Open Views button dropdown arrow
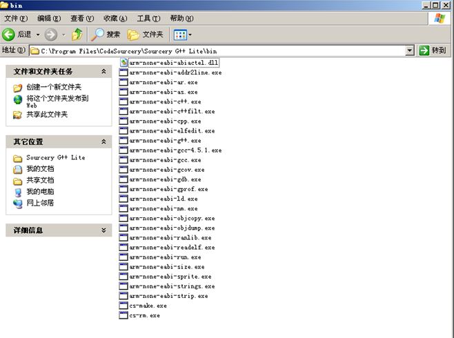This screenshot has width=454, height=338. [x=190, y=35]
